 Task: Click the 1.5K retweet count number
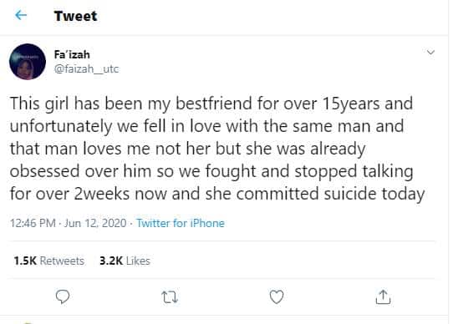(25, 261)
